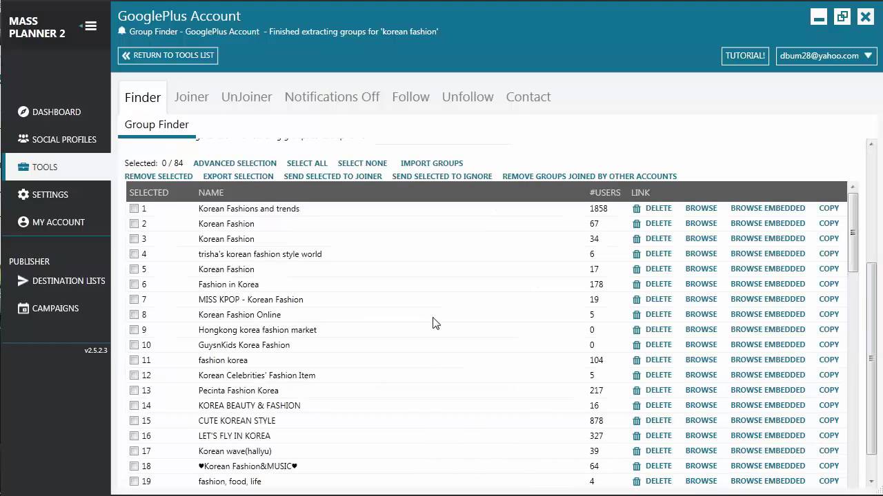The image size is (883, 496).
Task: Click the NAME column header
Action: coord(211,193)
